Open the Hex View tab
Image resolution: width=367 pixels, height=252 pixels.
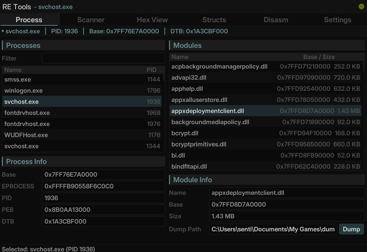coord(152,20)
